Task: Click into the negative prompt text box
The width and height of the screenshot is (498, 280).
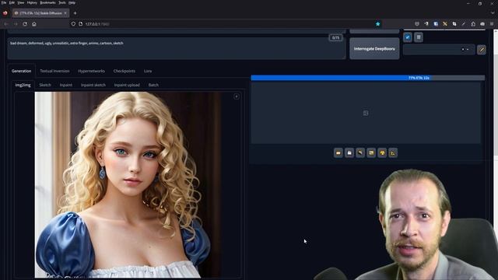Action: click(x=177, y=48)
